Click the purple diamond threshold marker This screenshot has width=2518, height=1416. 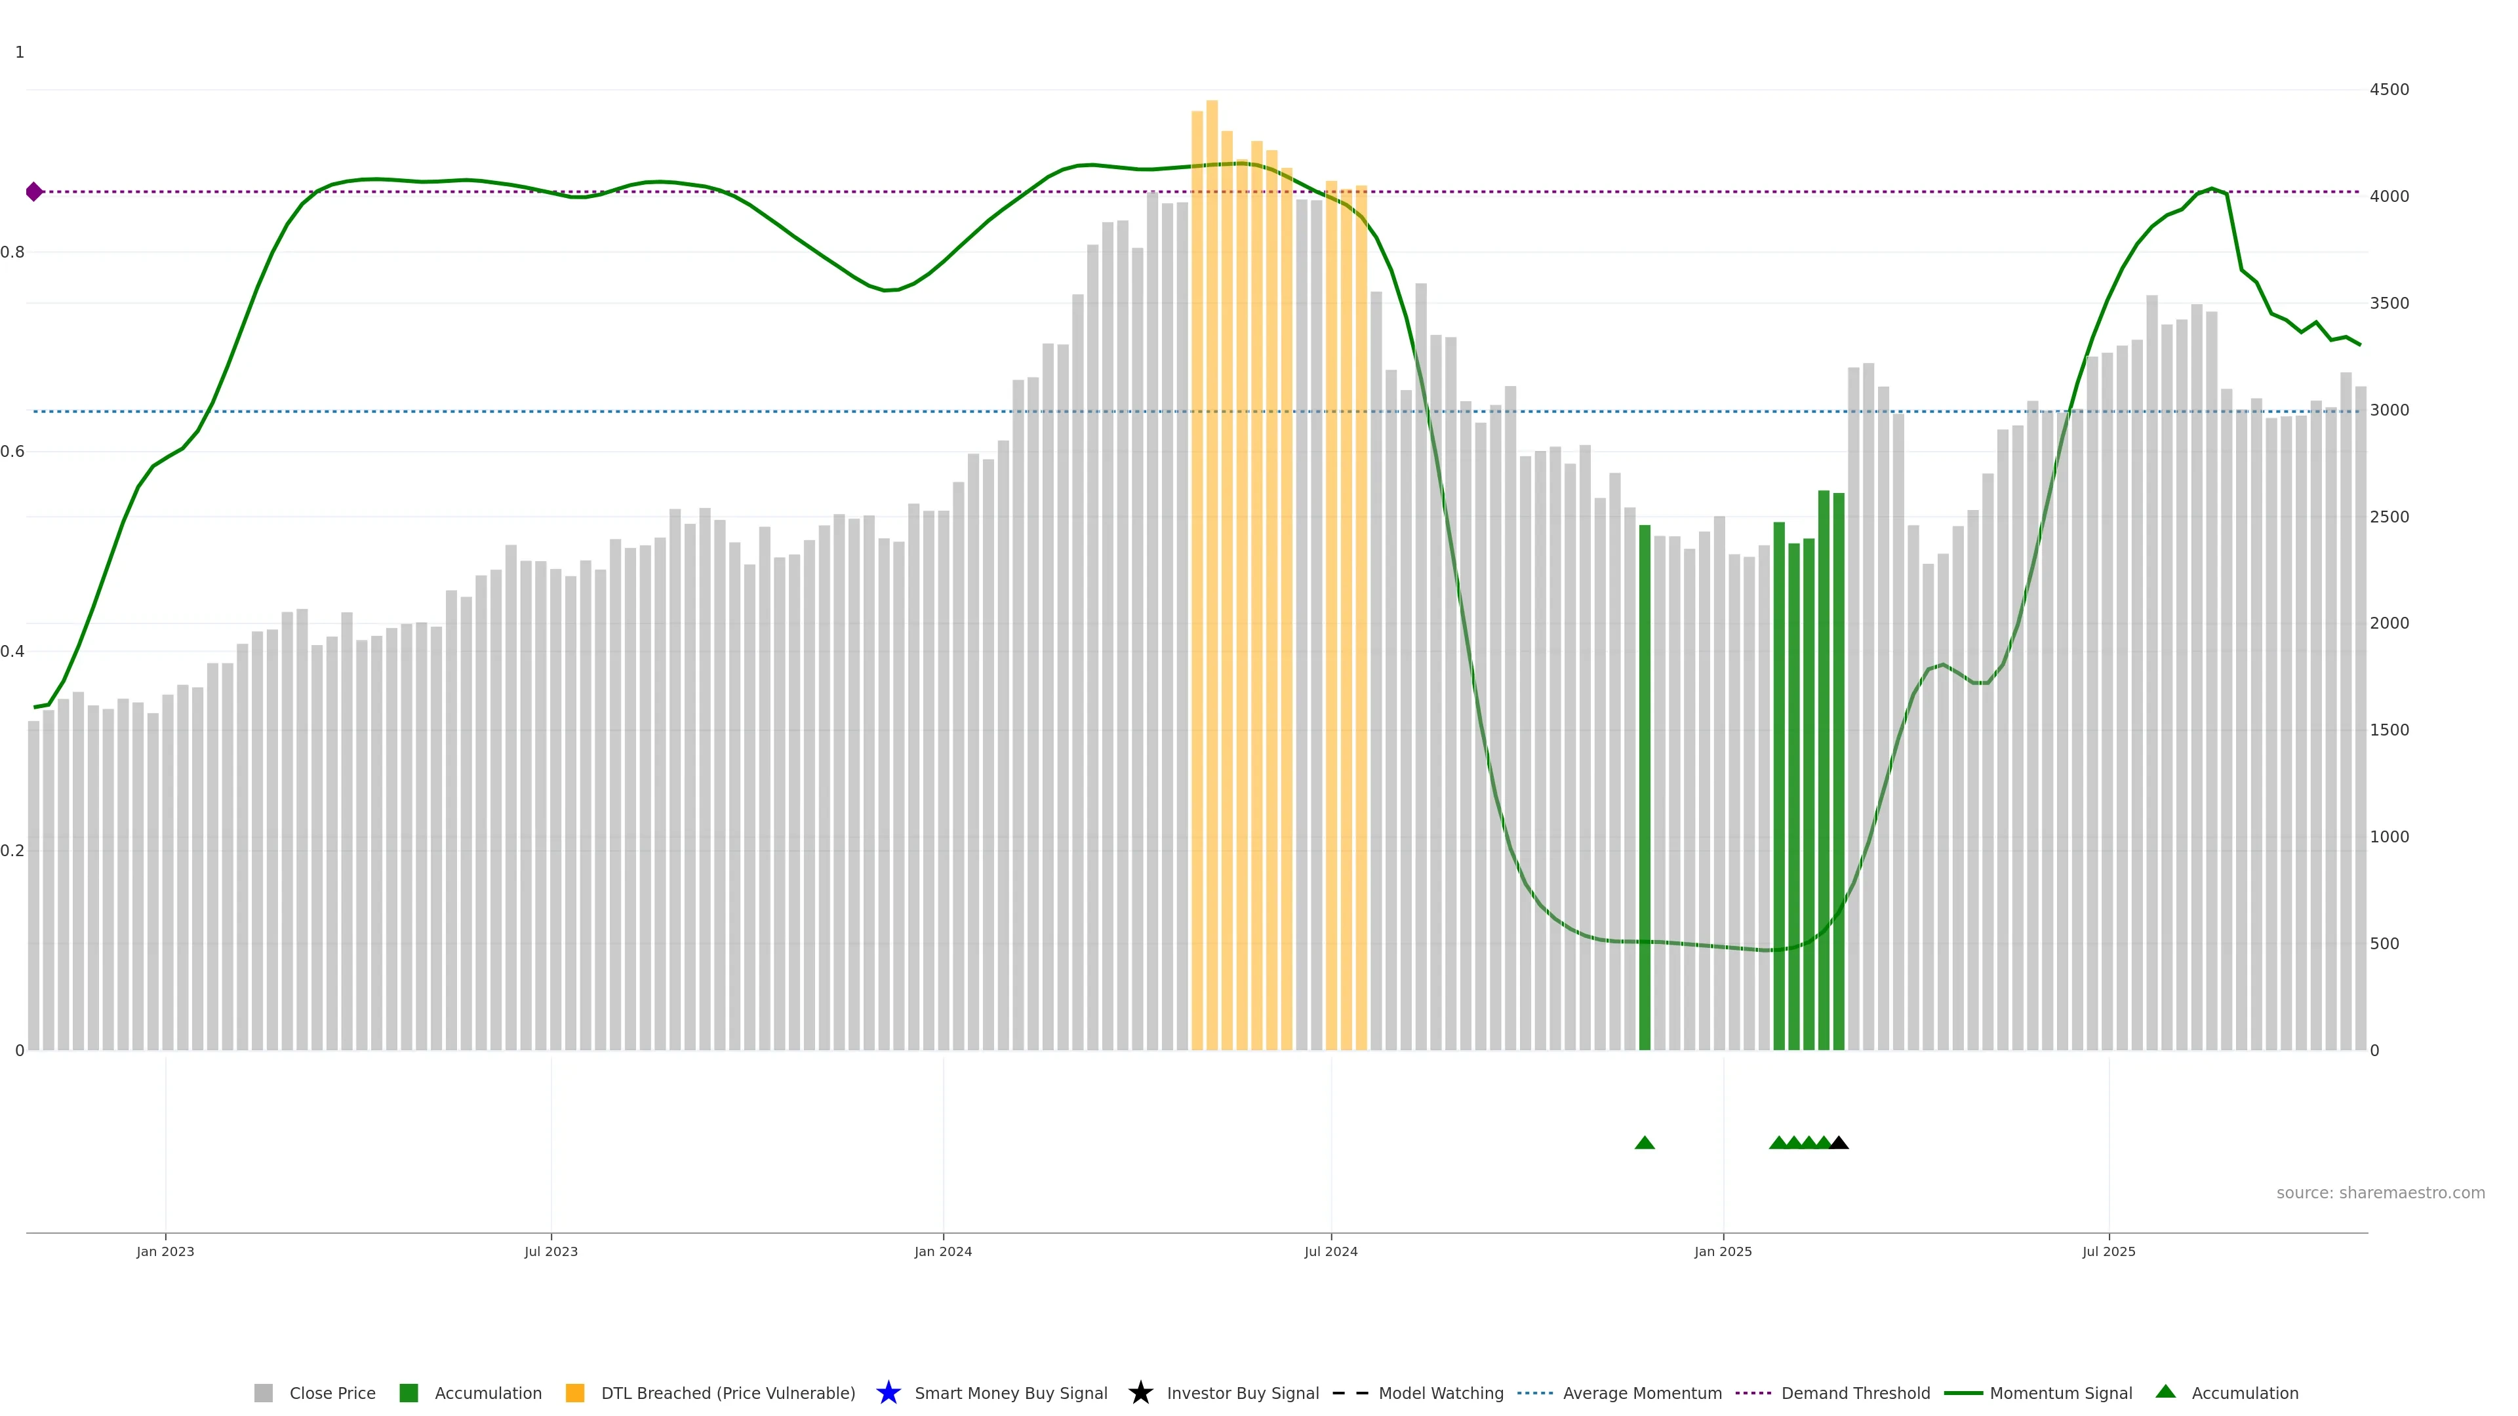34,191
